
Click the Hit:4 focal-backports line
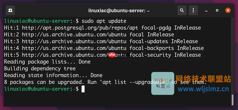(x=104, y=48)
